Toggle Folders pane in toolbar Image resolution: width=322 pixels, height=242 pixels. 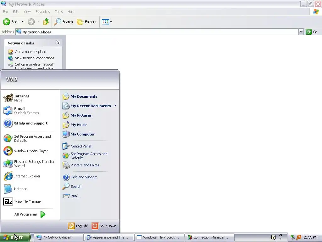[x=86, y=22]
